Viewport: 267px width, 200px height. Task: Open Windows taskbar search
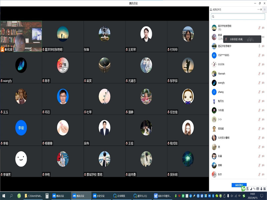click(11, 196)
